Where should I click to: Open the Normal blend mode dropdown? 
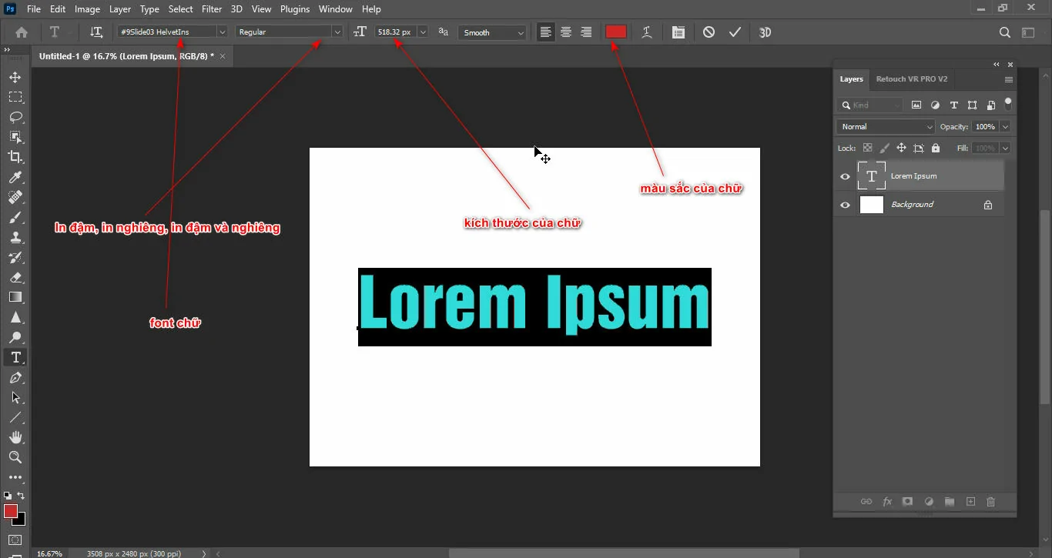pyautogui.click(x=884, y=125)
